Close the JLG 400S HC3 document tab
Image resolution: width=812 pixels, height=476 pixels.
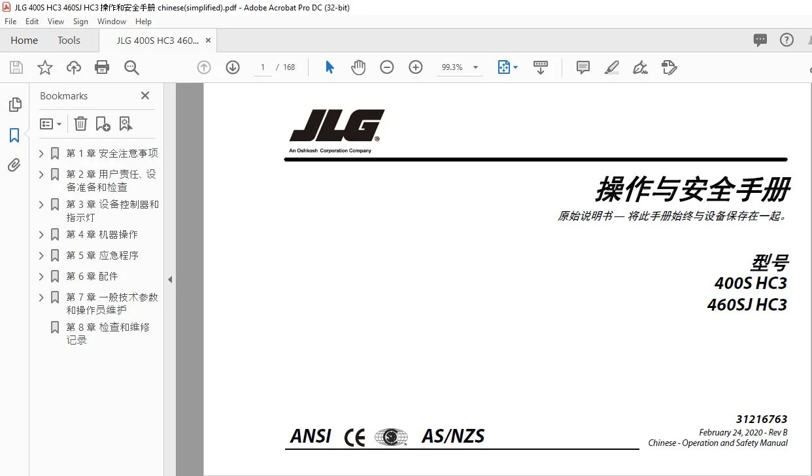coord(209,41)
